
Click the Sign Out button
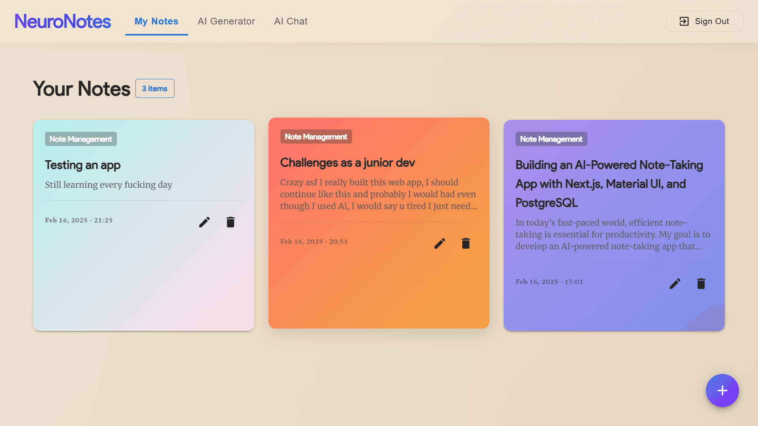pos(704,21)
